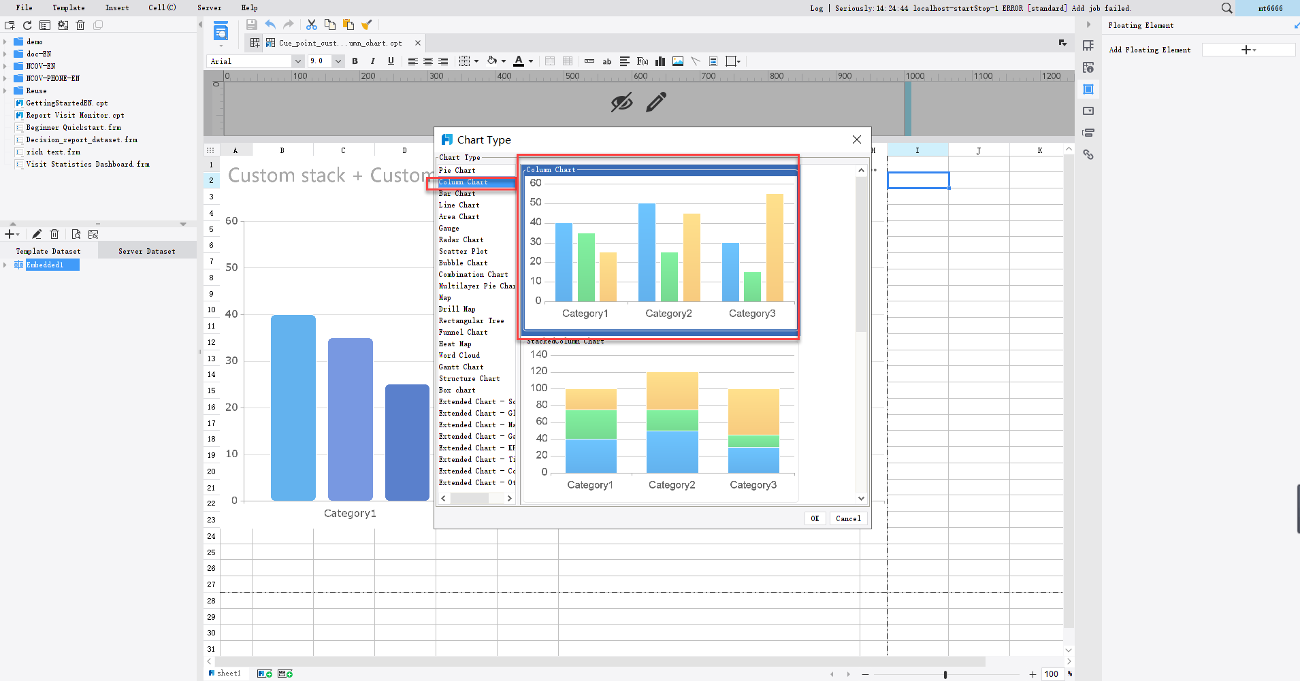Expand the Embedded1 dataset node
This screenshot has width=1300, height=681.
[x=5, y=265]
